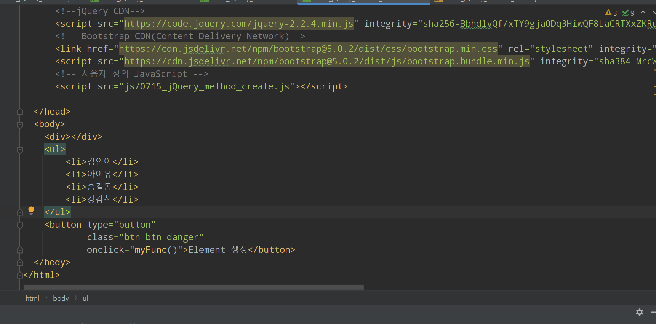The width and height of the screenshot is (656, 324).
Task: Click the type="button" attribute
Action: point(121,225)
